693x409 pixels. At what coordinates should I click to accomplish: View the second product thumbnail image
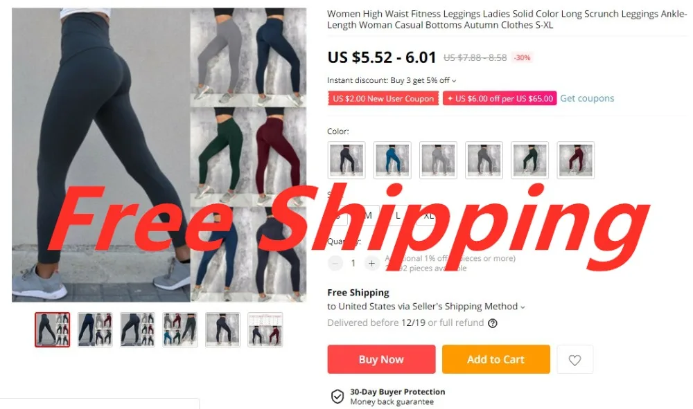[x=95, y=329]
